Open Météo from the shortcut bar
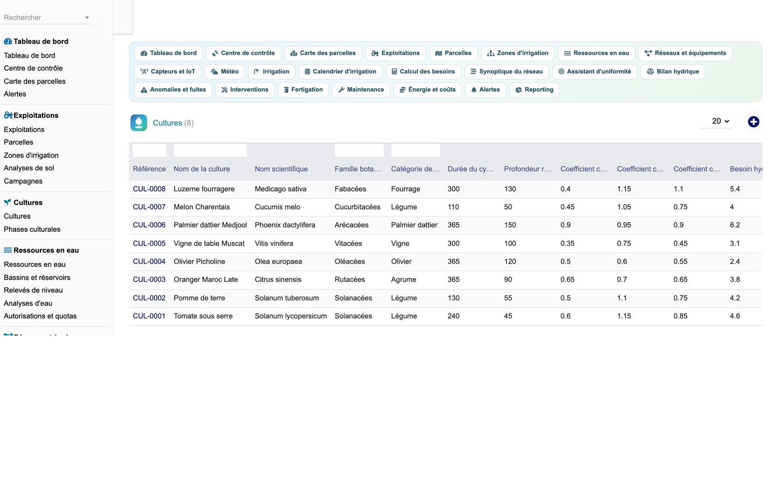 pos(225,72)
